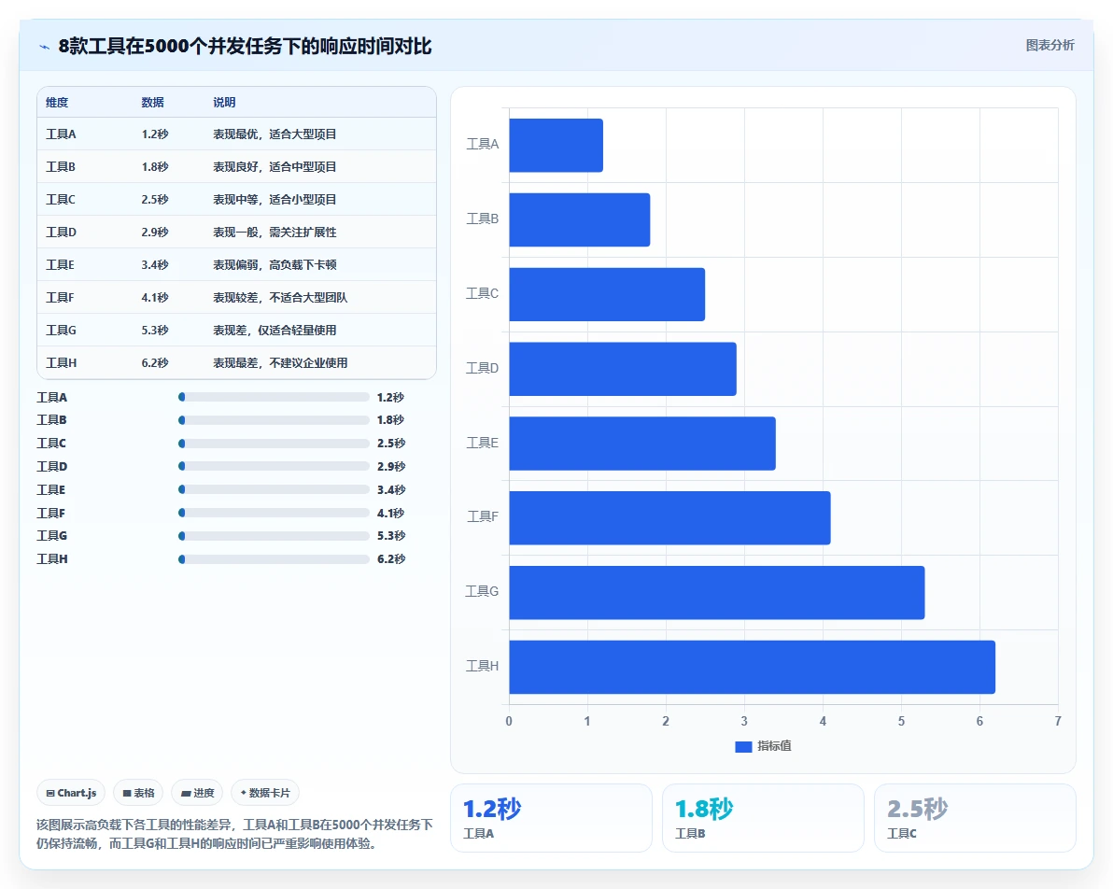Click the 数据卡片 tag pill

pos(265,793)
